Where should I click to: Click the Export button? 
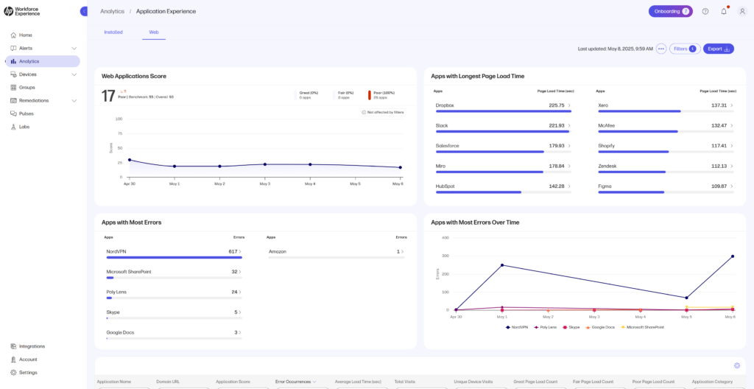tap(719, 49)
